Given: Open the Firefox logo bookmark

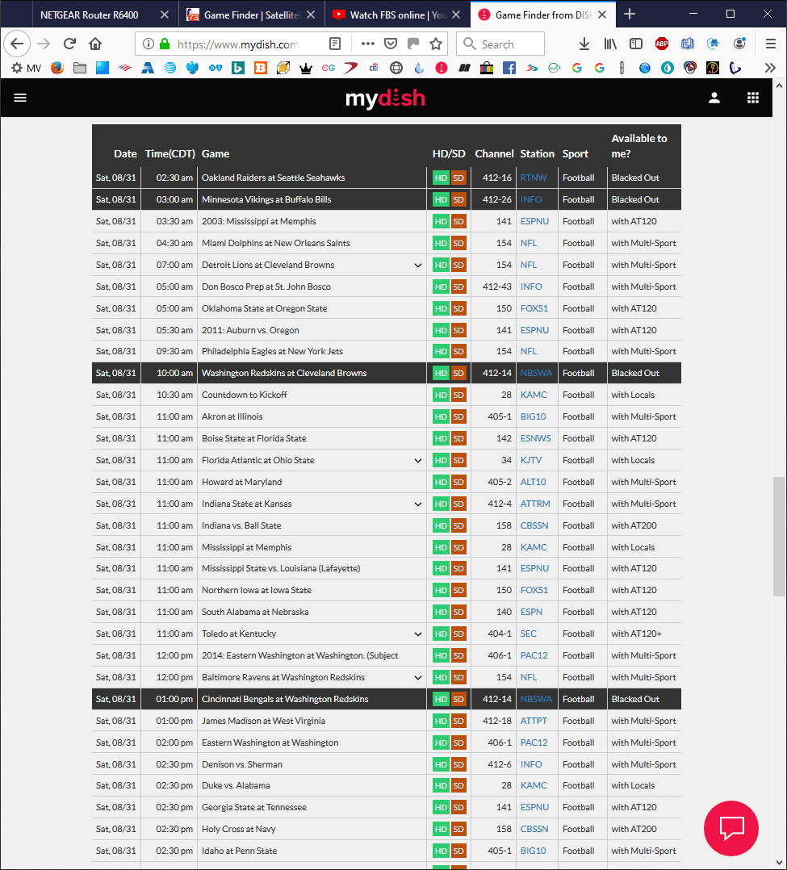Looking at the screenshot, I should [x=57, y=68].
